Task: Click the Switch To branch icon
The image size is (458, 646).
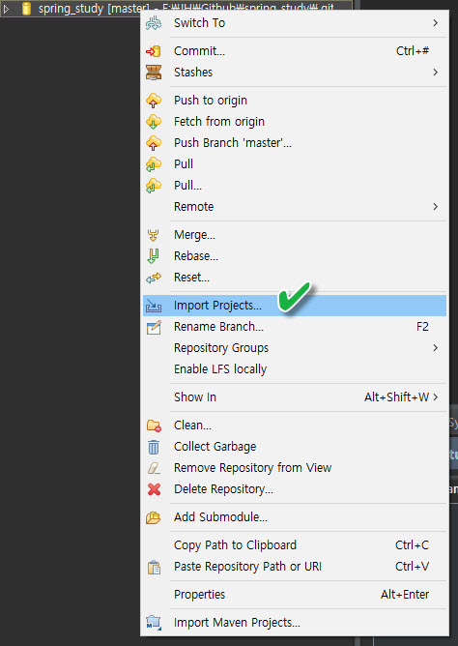Action: [x=154, y=23]
